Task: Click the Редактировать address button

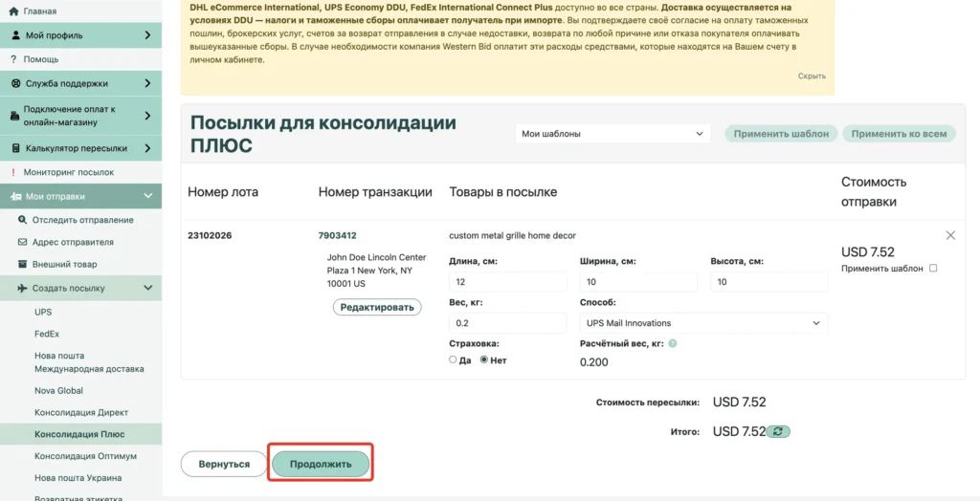Action: pyautogui.click(x=377, y=307)
